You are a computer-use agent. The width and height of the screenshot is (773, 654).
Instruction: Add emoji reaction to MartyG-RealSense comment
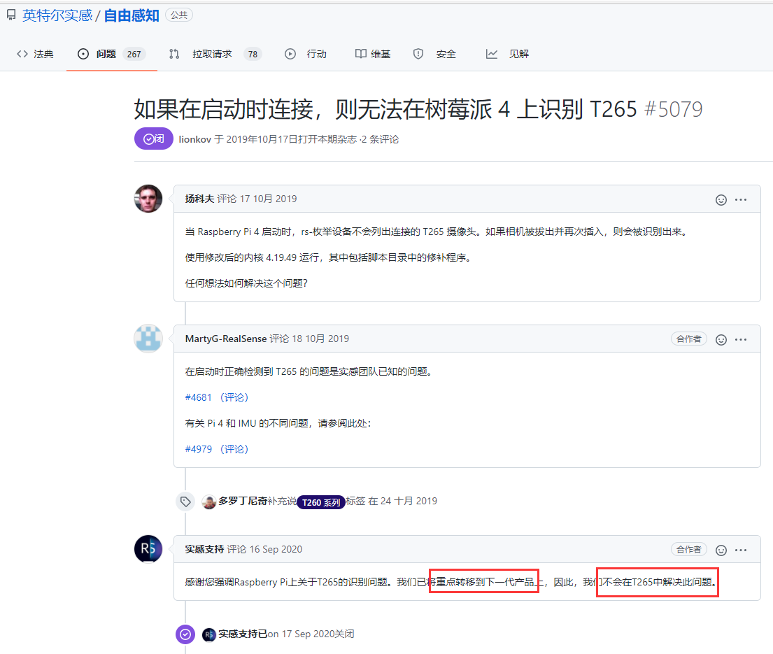(x=721, y=339)
